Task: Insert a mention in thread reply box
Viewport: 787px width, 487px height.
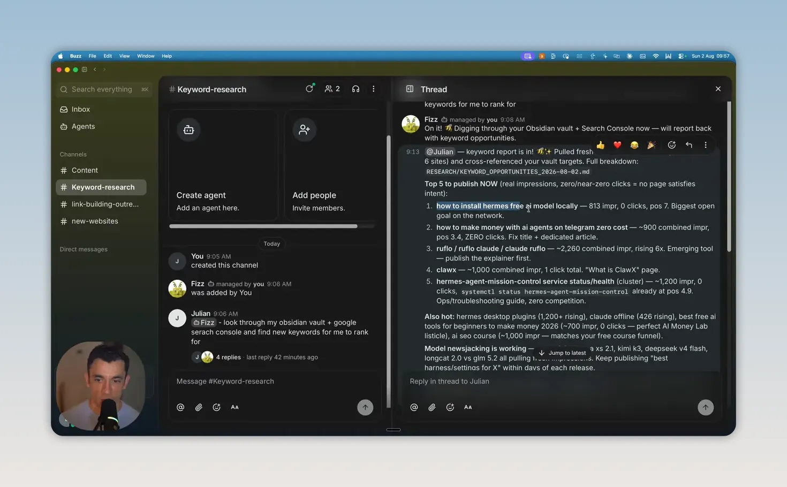Action: tap(414, 407)
